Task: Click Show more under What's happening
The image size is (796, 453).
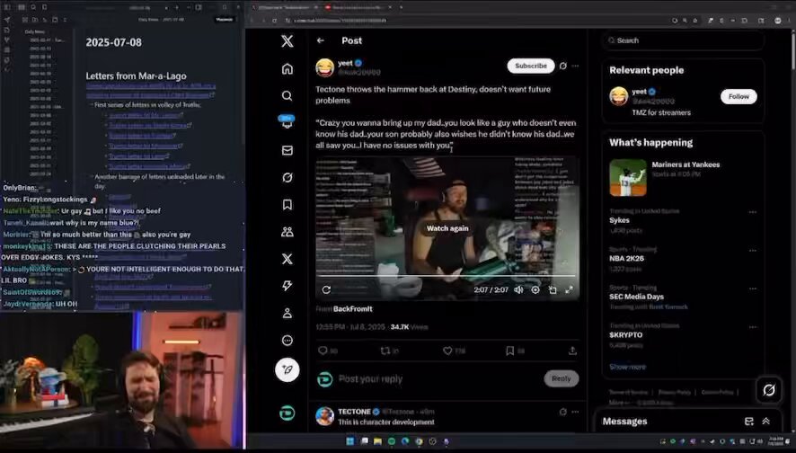Action: point(627,367)
